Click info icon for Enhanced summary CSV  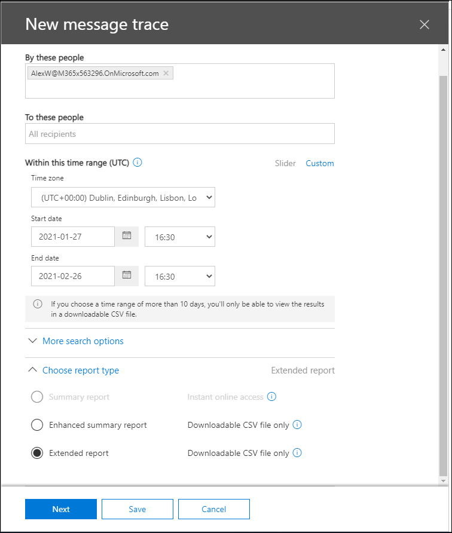pos(297,425)
